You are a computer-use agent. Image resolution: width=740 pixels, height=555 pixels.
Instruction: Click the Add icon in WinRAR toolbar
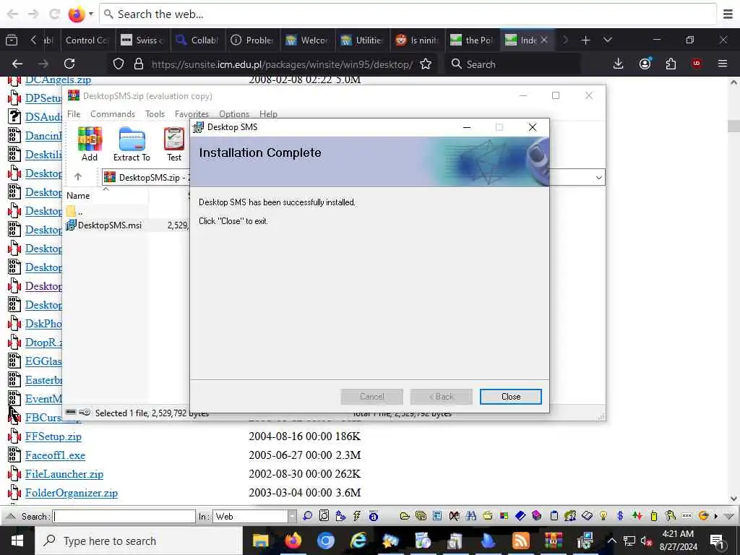pos(90,144)
